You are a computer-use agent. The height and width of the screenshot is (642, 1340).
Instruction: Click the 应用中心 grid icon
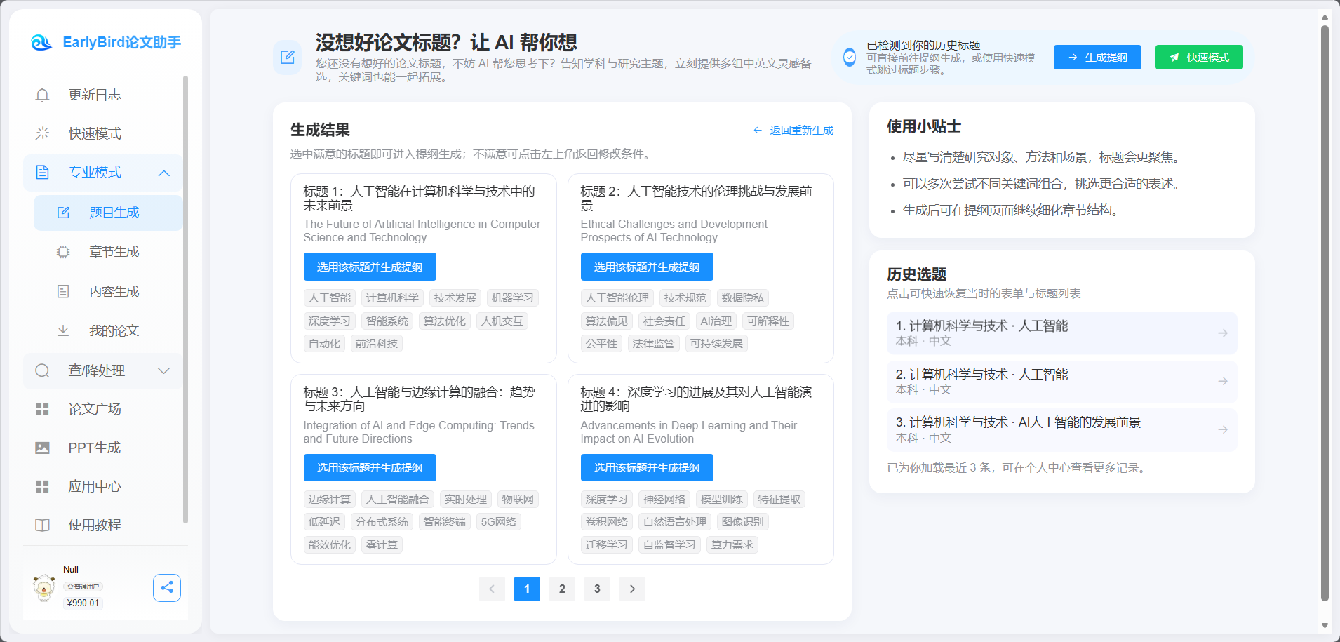click(x=42, y=486)
